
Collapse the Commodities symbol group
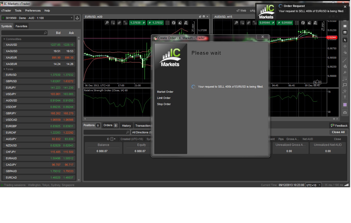click(4, 39)
